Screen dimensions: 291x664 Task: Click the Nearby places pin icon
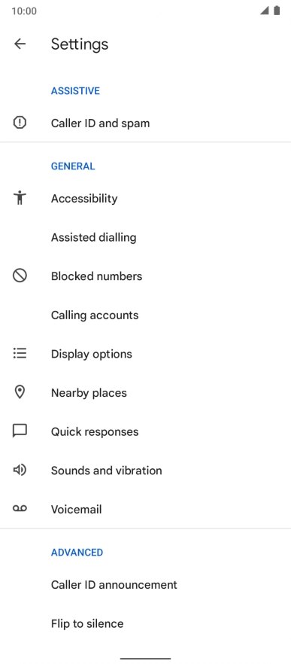point(20,392)
